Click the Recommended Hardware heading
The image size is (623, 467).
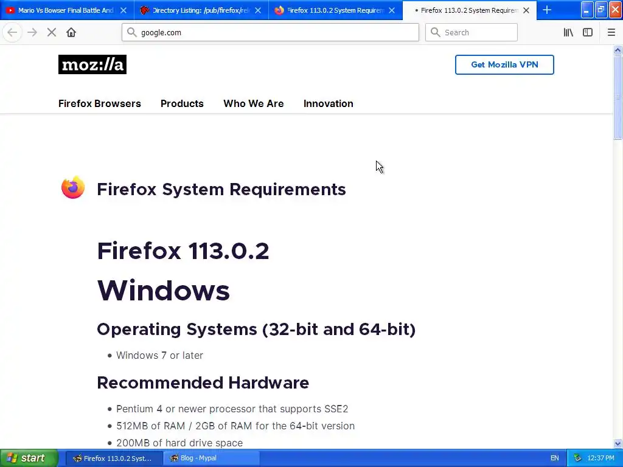[x=203, y=383]
